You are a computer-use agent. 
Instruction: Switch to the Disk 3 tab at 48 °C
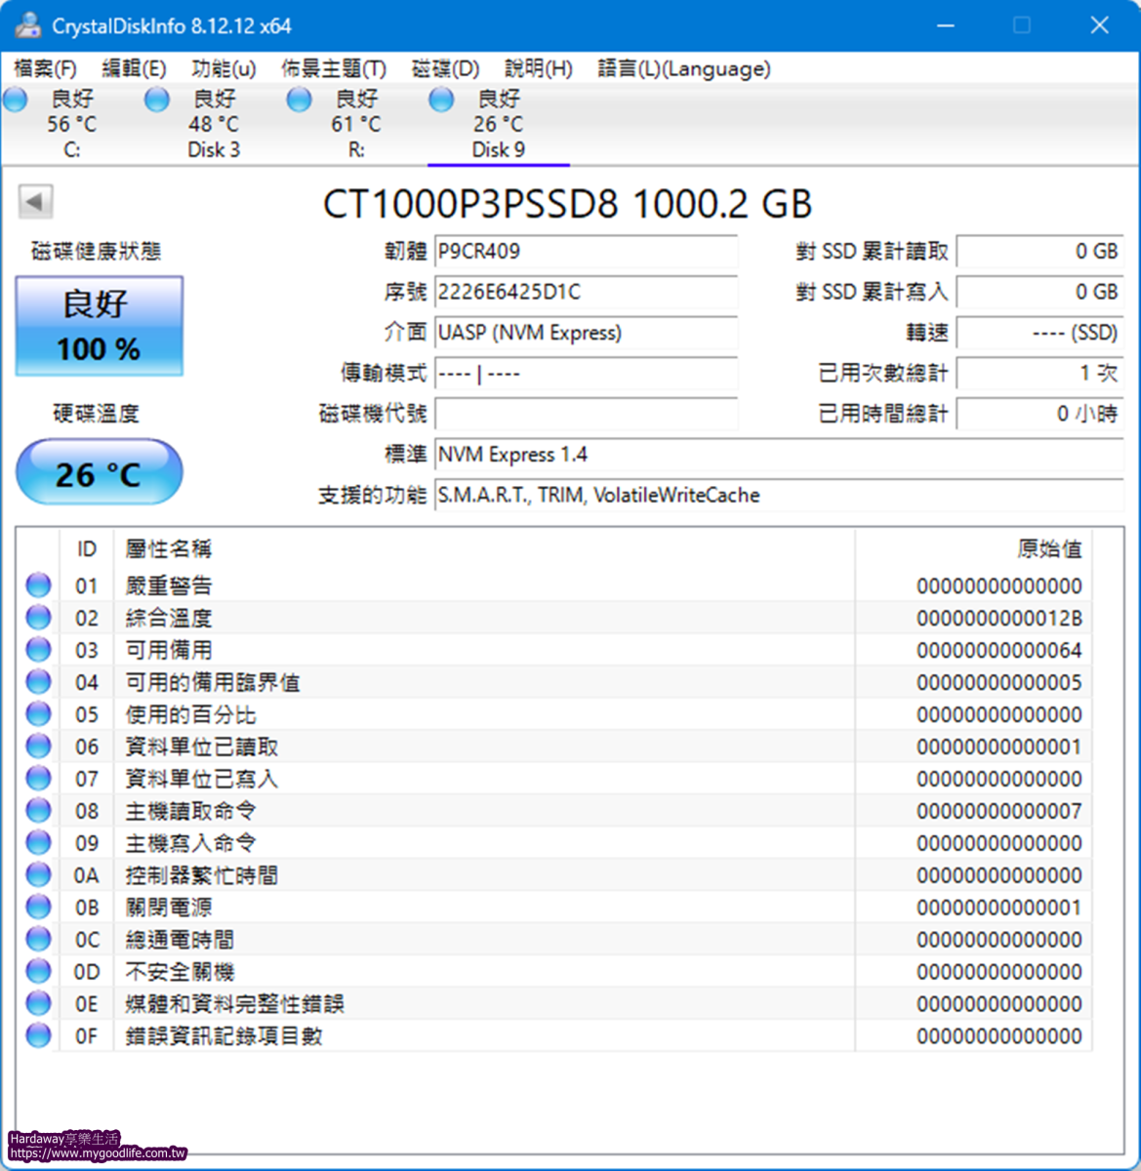(x=214, y=124)
